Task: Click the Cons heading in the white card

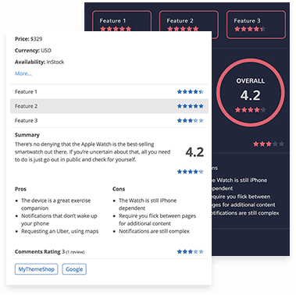Action: pyautogui.click(x=119, y=189)
